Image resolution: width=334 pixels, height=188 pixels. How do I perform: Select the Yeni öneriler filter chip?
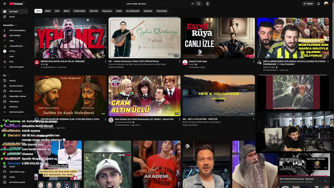tap(162, 11)
